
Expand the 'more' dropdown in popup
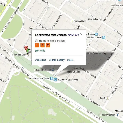pyautogui.click(x=71, y=60)
